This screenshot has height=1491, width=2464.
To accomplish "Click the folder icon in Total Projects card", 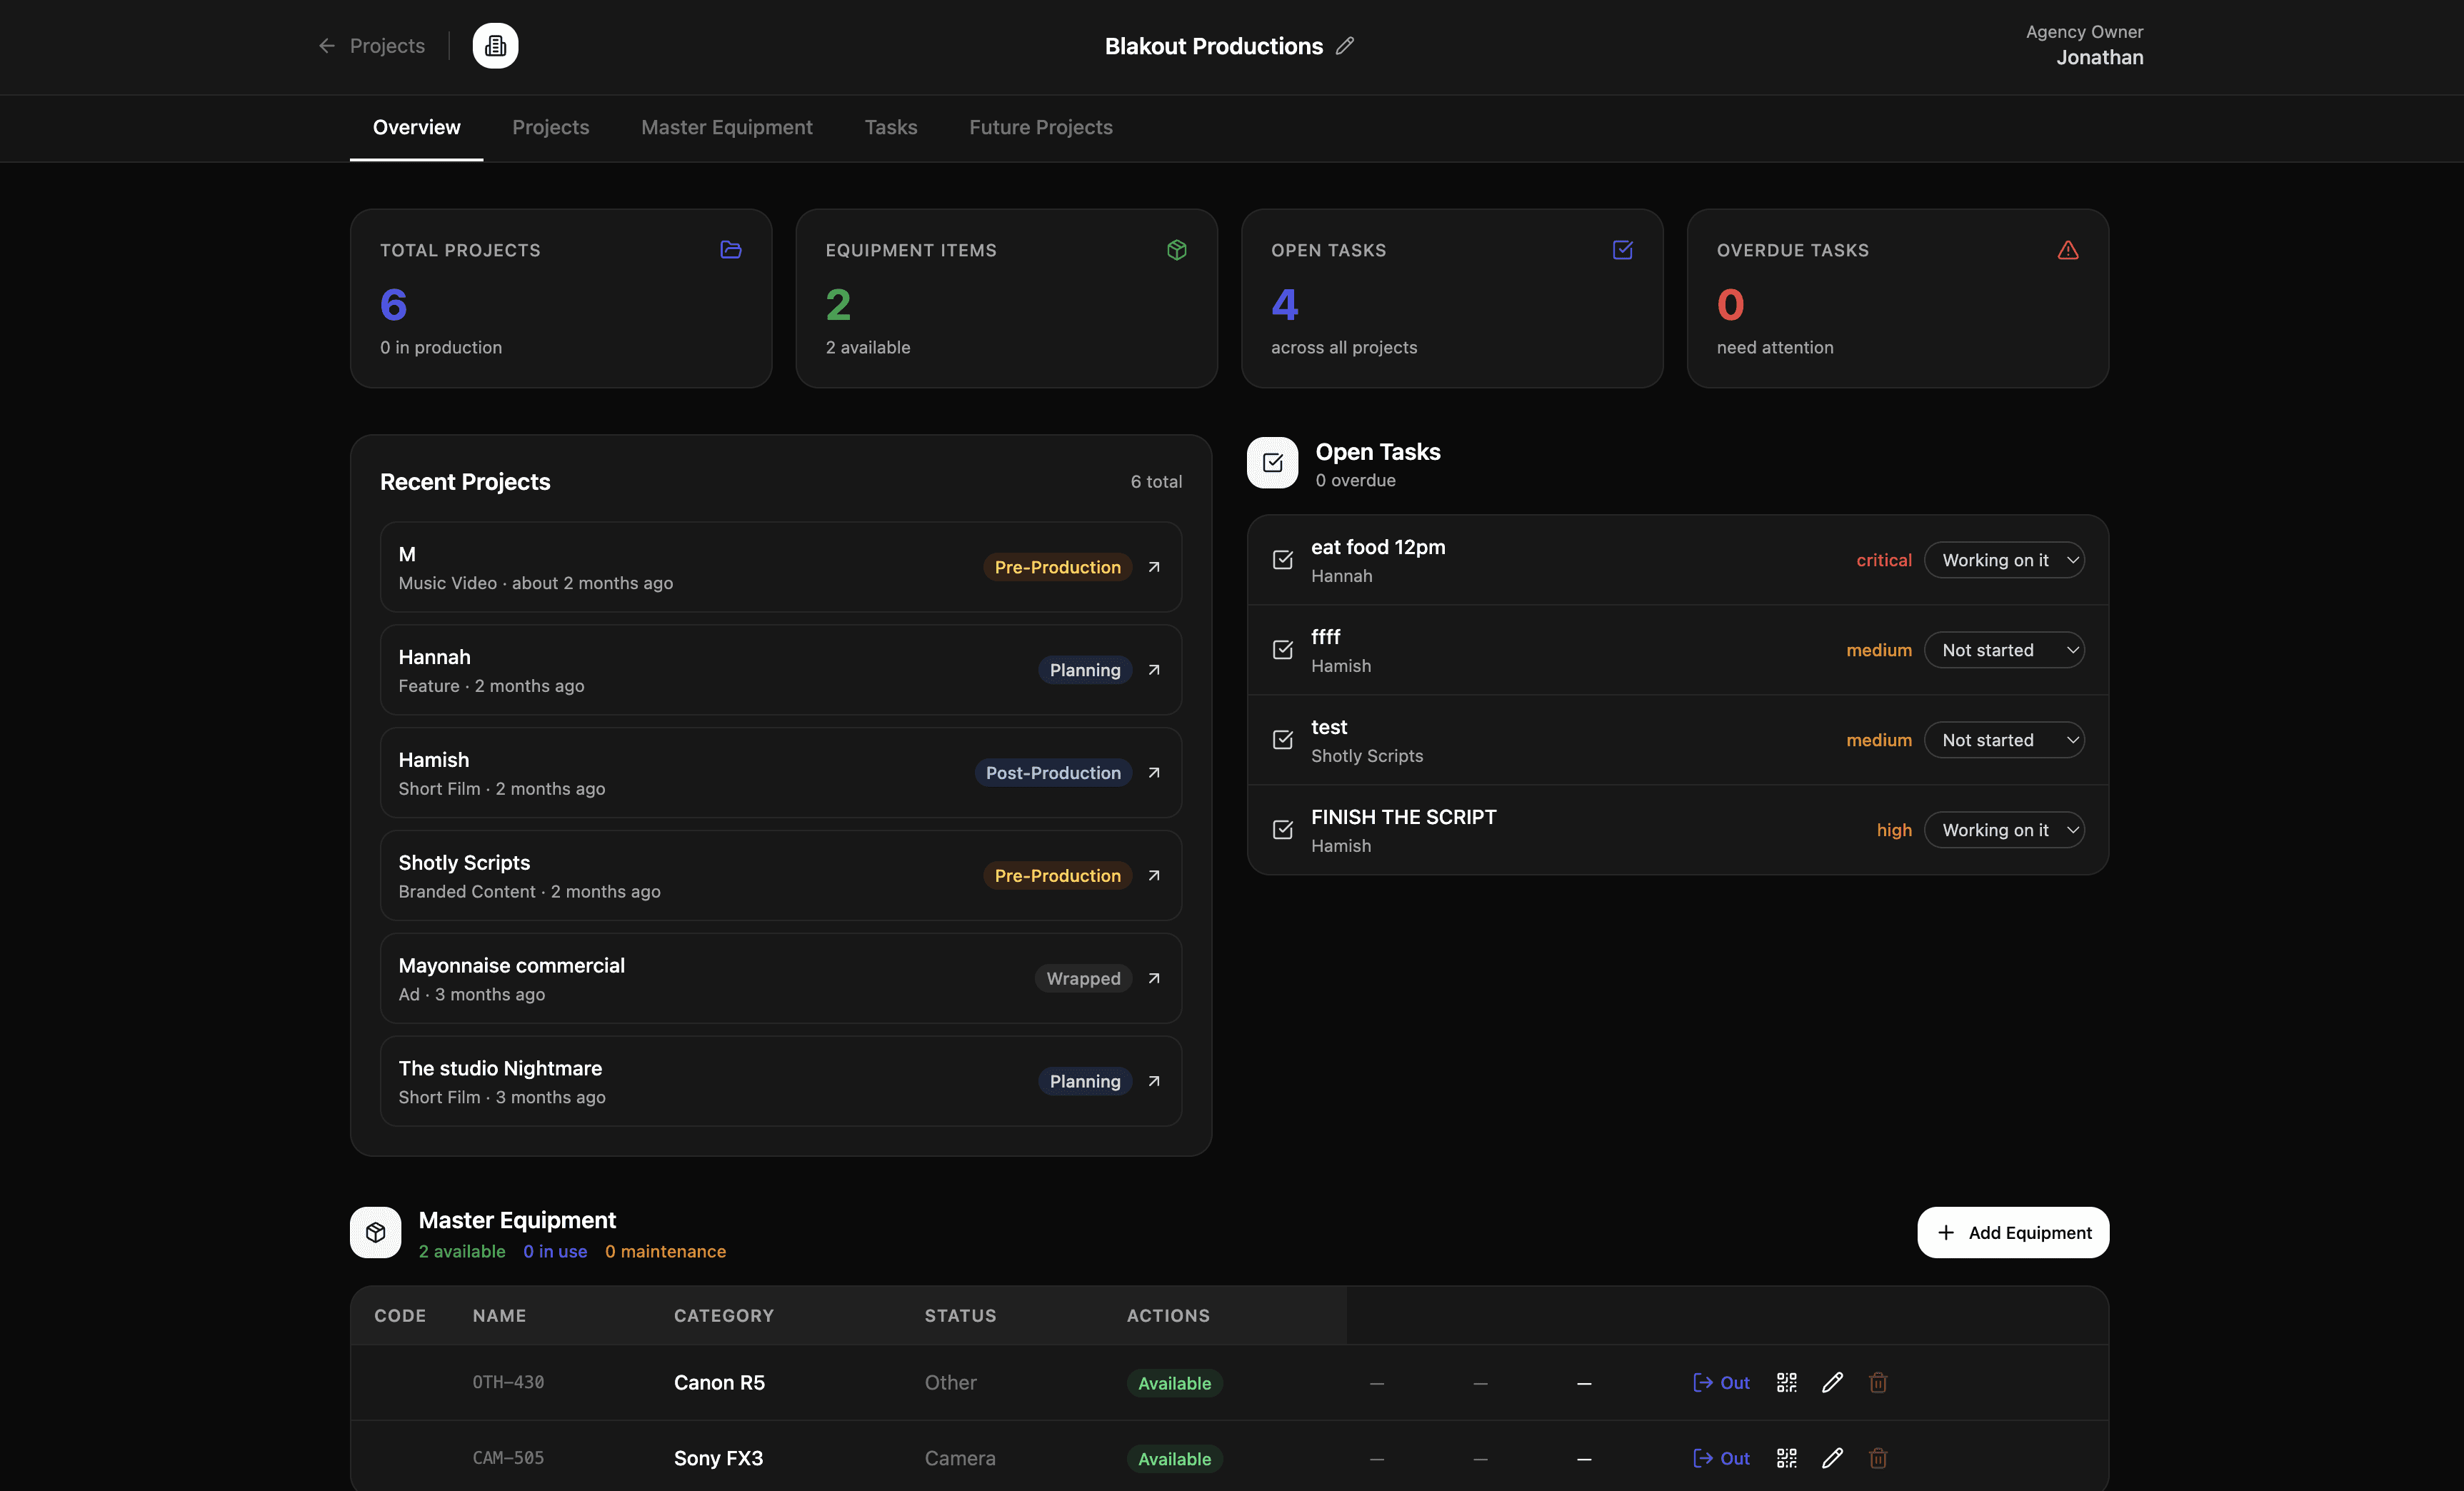I will (x=731, y=250).
